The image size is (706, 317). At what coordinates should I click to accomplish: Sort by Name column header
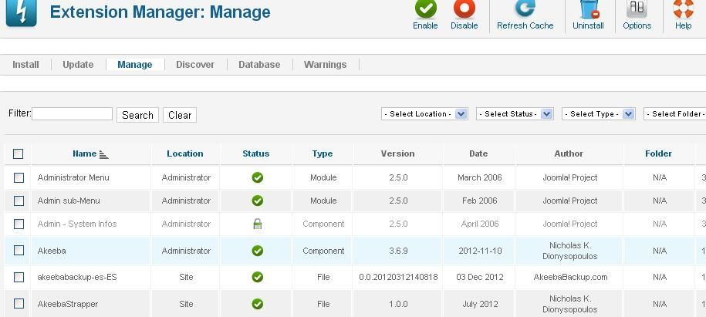[85, 153]
